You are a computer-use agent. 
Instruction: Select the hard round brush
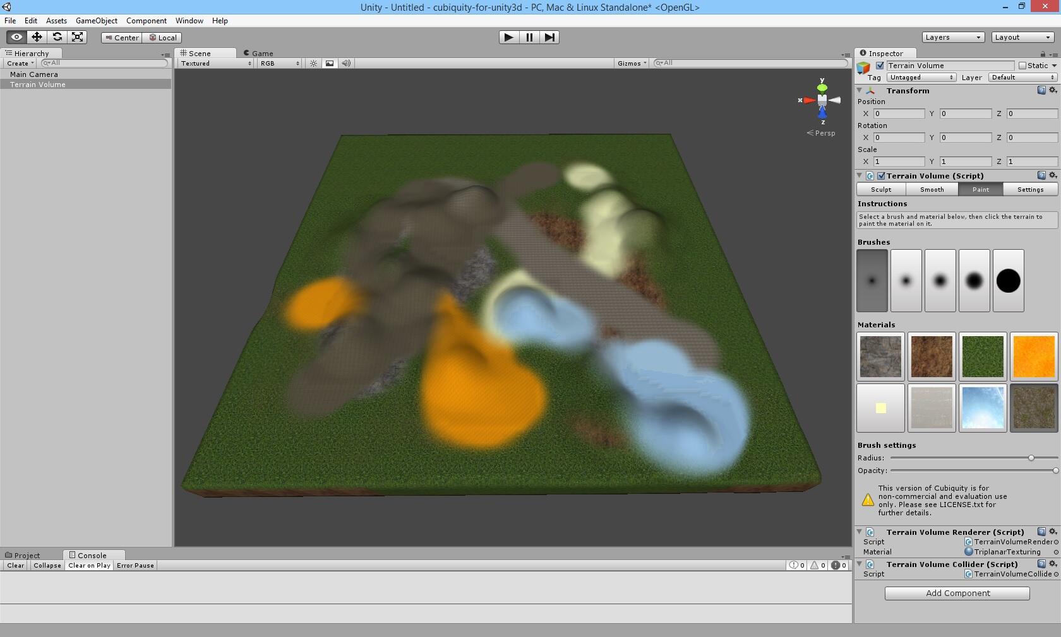[1009, 281]
